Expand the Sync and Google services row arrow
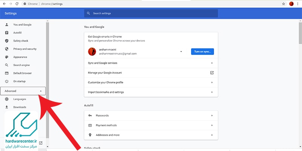This screenshot has height=151, width=302. tap(212, 63)
